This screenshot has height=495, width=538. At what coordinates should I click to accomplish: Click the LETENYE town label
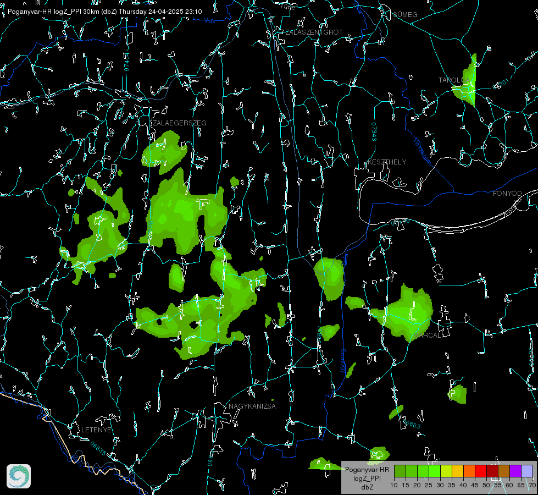tap(96, 430)
